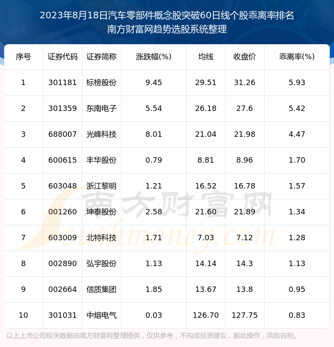Click bias rate 0.95
The width and height of the screenshot is (334, 347).
[x=297, y=289]
